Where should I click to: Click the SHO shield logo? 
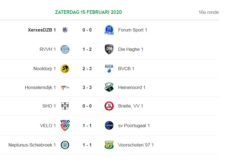coord(65,106)
